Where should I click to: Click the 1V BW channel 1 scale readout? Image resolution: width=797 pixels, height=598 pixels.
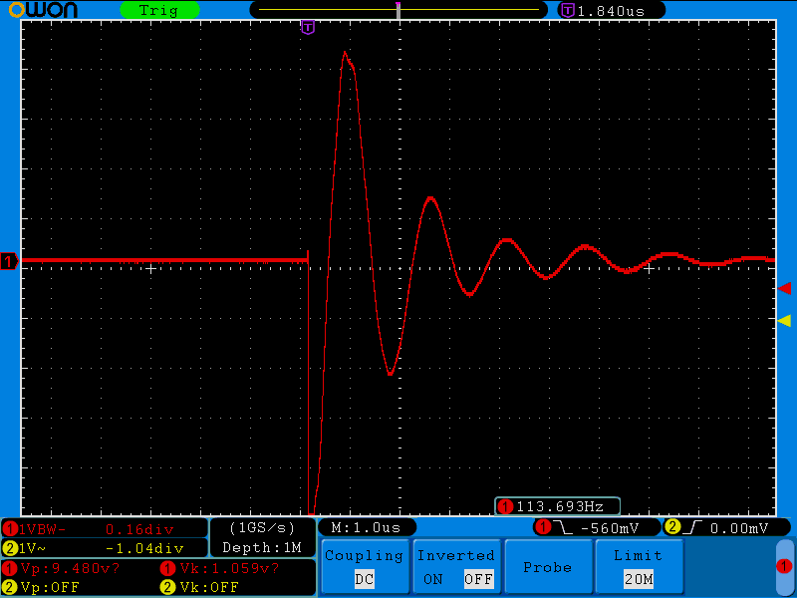click(42, 529)
